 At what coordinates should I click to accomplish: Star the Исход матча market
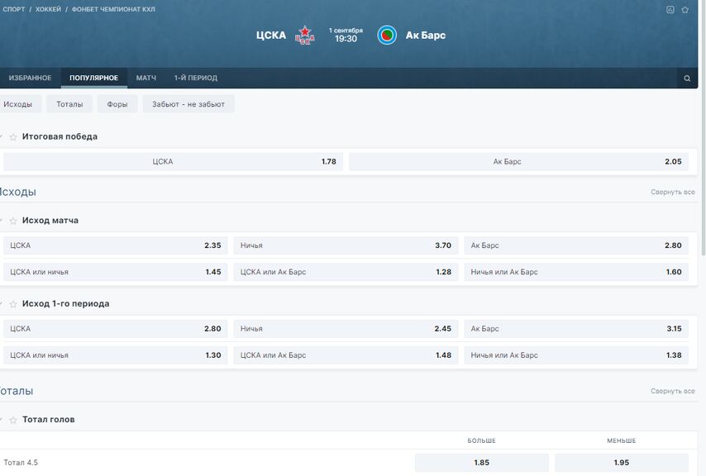coord(13,221)
